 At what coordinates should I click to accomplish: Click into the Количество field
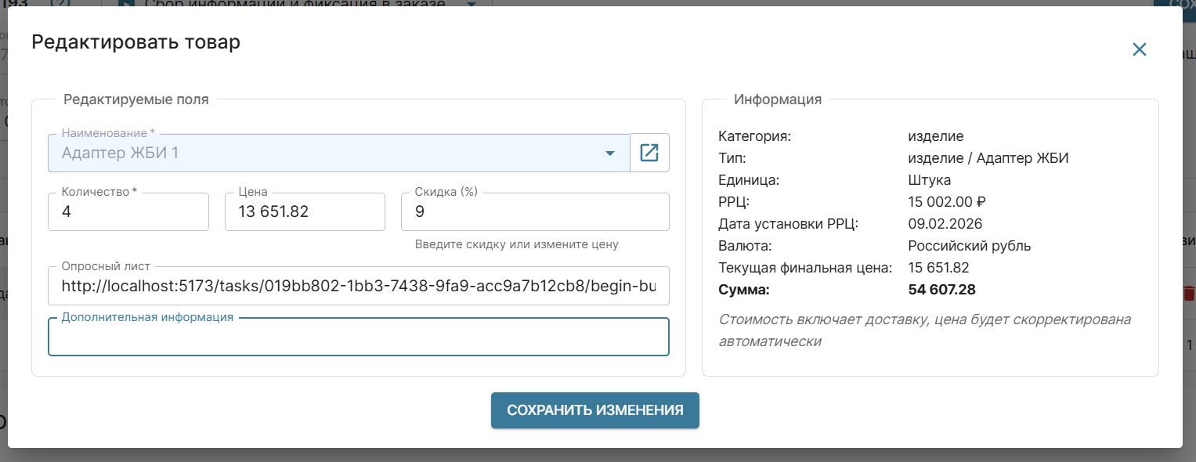point(128,212)
